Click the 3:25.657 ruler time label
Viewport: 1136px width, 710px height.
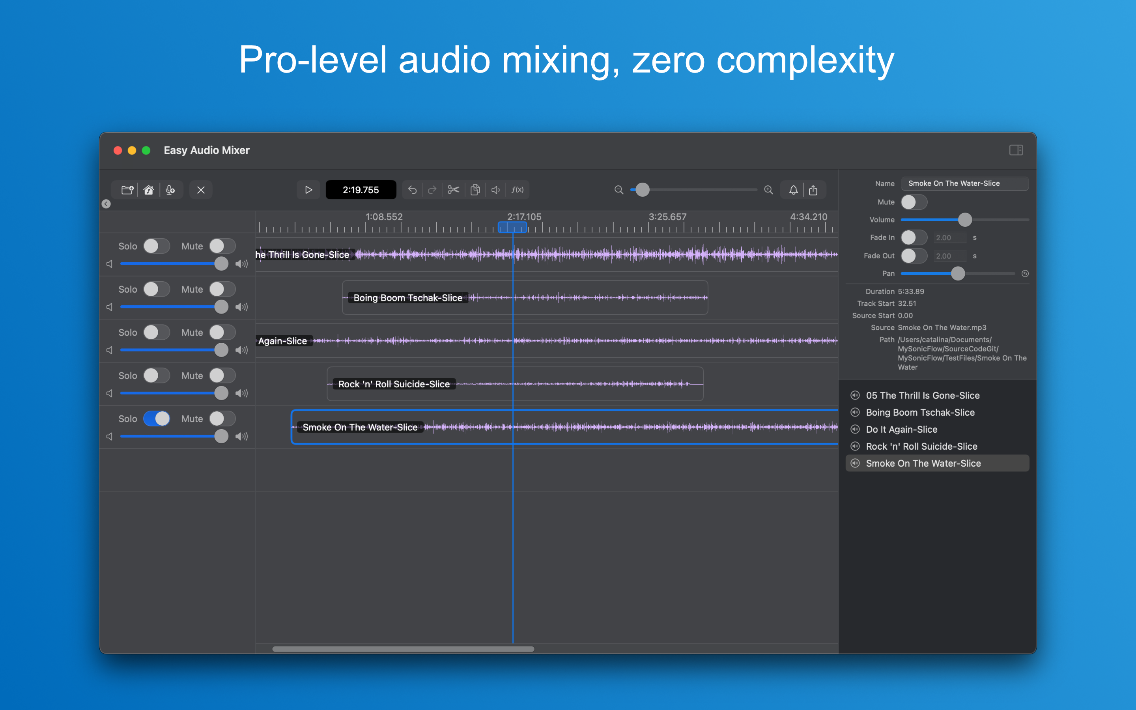pyautogui.click(x=667, y=217)
